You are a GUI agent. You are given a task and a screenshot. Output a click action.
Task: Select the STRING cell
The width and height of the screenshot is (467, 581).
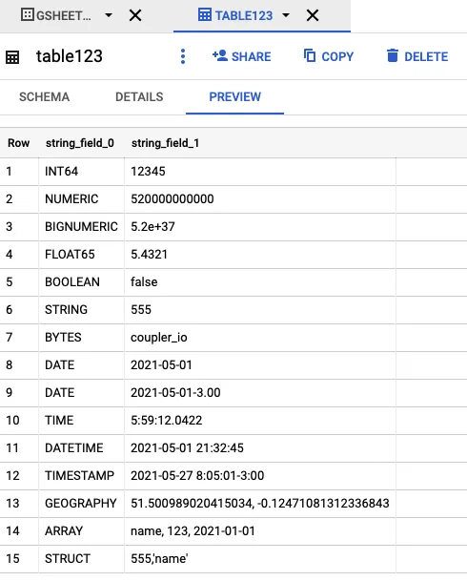pyautogui.click(x=81, y=310)
